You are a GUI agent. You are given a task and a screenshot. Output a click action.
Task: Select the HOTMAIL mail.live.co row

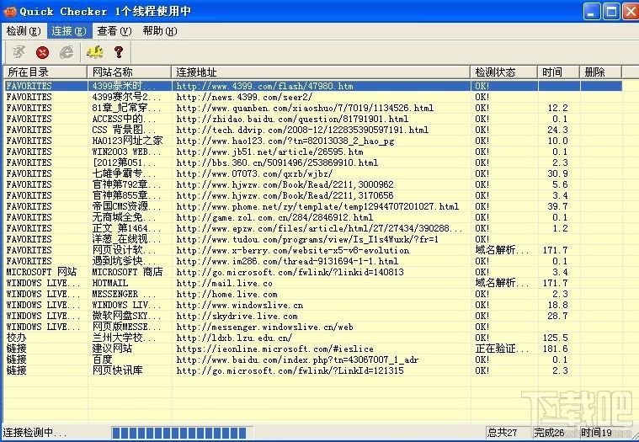[313, 283]
